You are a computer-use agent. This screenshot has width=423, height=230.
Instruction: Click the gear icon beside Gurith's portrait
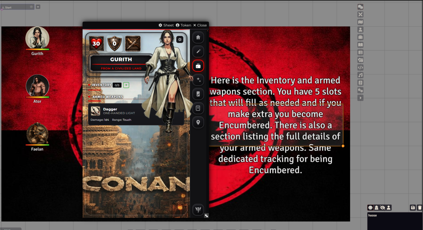(x=180, y=40)
